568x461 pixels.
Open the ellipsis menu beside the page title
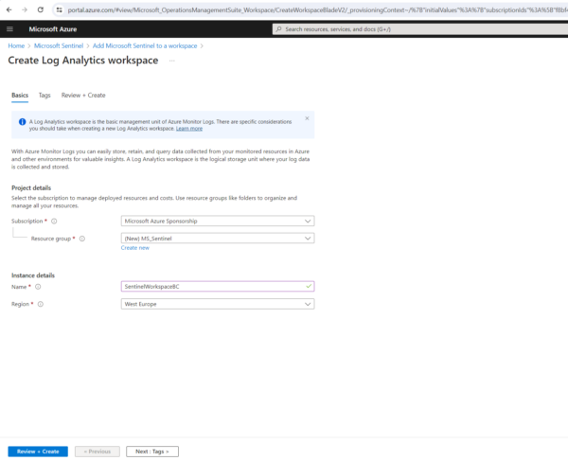tap(172, 61)
